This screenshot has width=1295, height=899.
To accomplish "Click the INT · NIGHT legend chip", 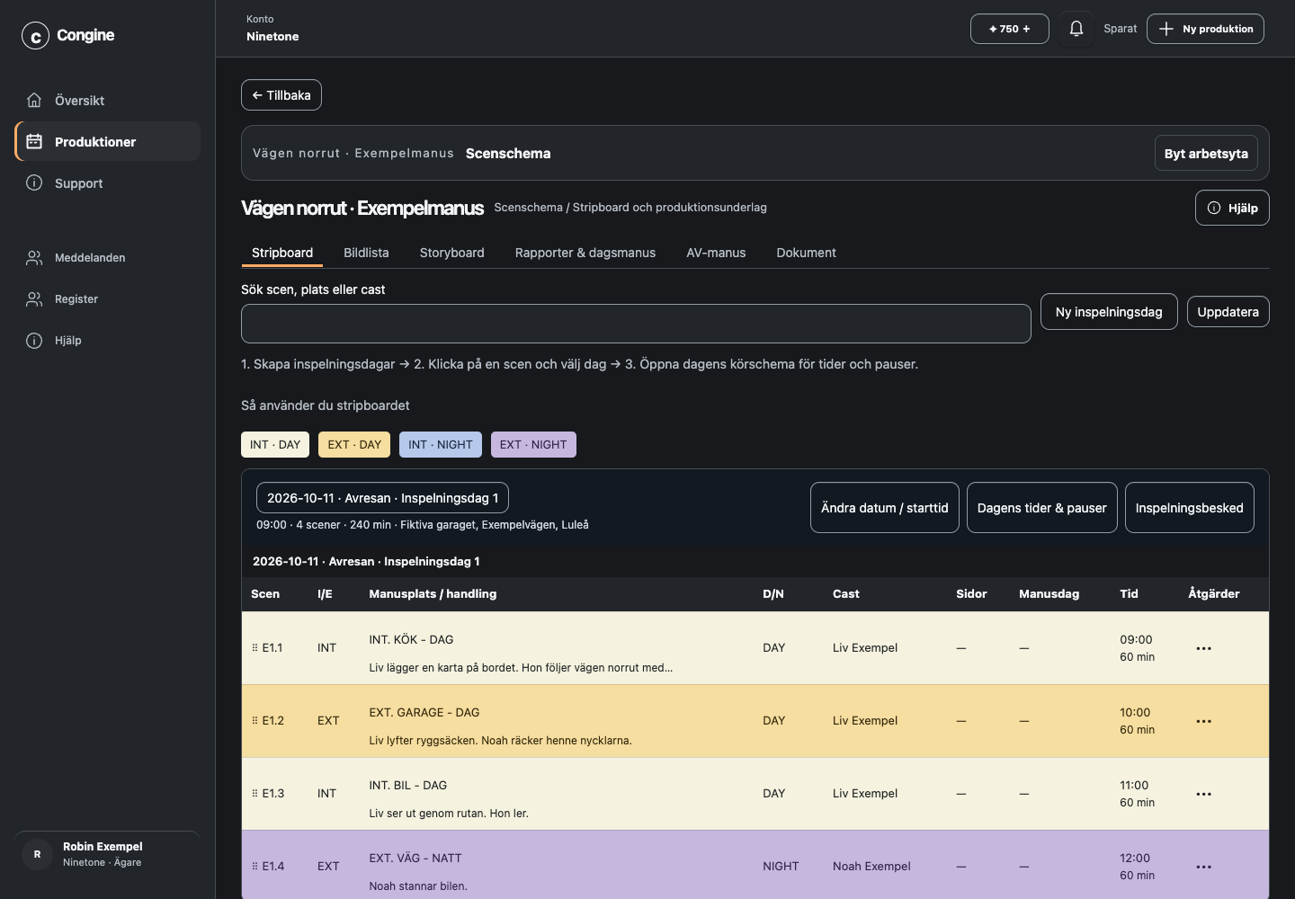I will [x=441, y=445].
